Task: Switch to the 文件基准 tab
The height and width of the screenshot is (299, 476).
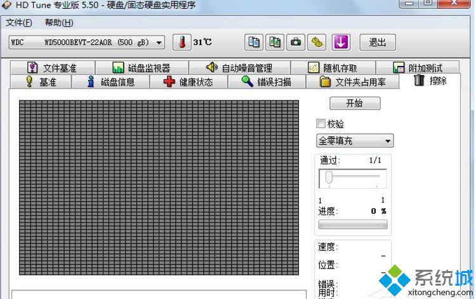Action: pos(53,67)
